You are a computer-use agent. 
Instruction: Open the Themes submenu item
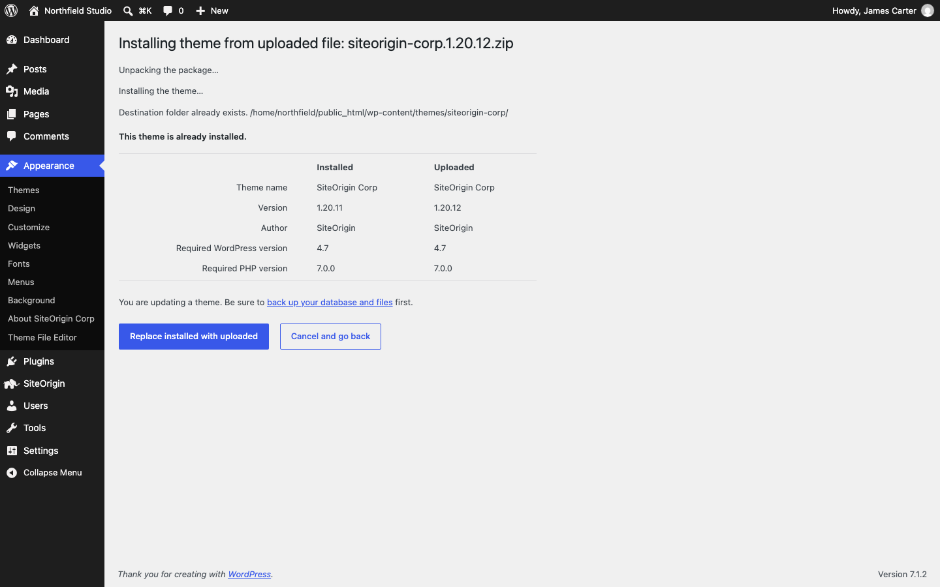(x=23, y=190)
